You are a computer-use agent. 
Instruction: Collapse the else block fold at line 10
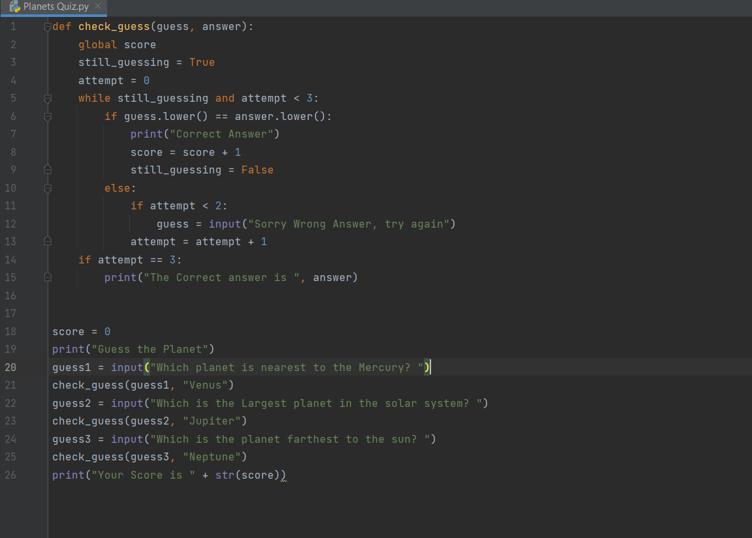click(x=48, y=188)
